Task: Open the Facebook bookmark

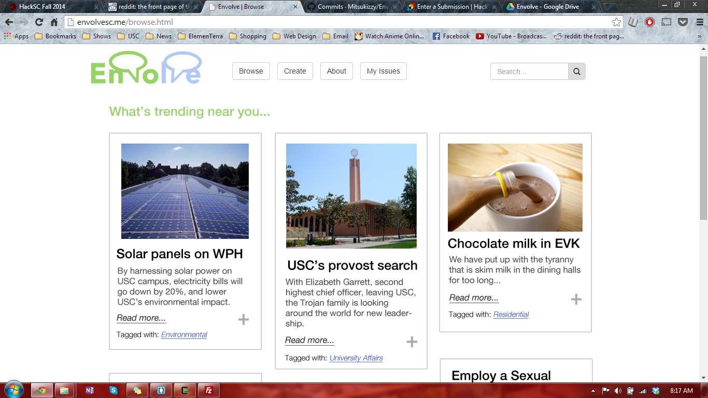Action: point(451,36)
